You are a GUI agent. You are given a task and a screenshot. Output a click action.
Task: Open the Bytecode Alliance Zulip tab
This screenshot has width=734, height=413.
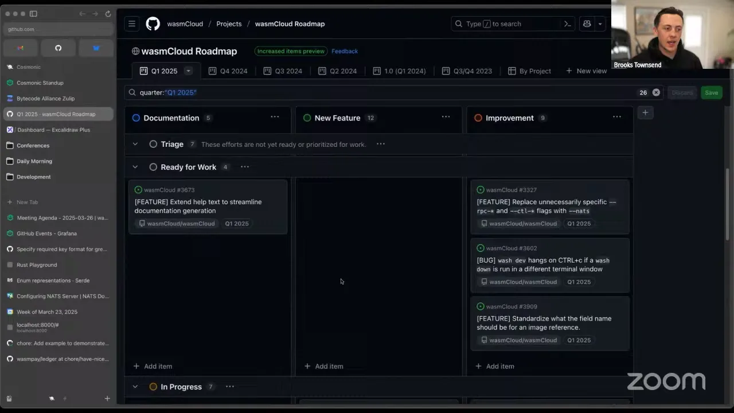pyautogui.click(x=58, y=98)
